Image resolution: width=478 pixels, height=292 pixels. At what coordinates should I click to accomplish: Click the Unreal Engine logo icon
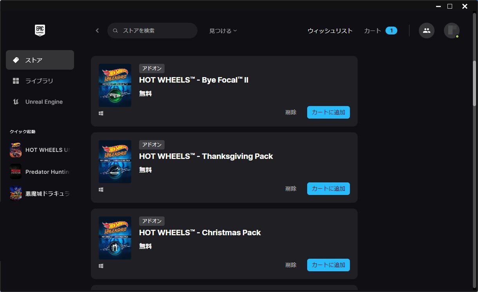[16, 102]
